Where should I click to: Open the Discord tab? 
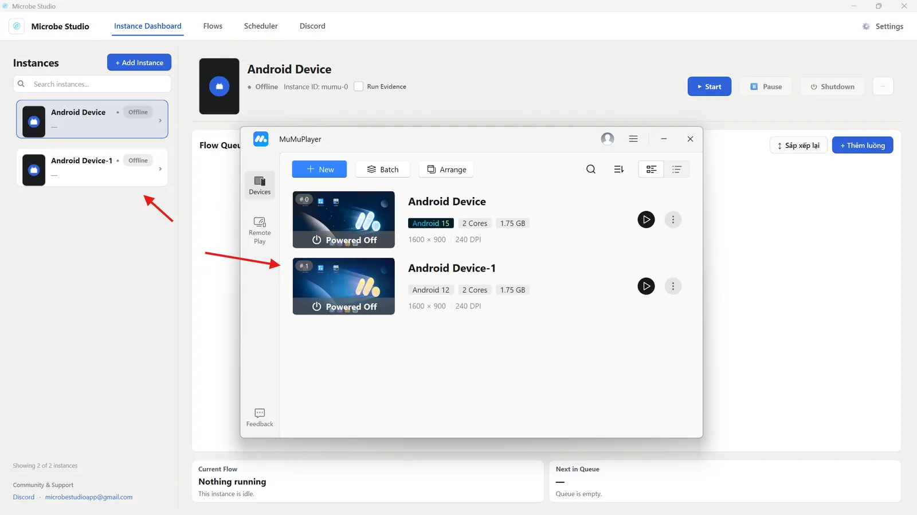(x=312, y=26)
